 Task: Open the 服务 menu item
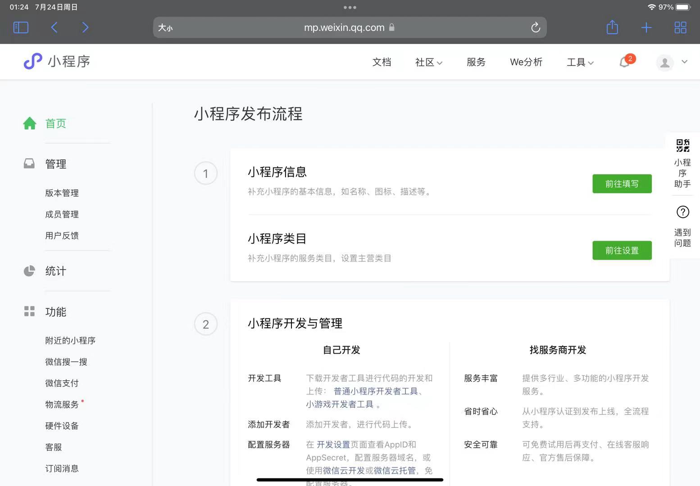476,62
